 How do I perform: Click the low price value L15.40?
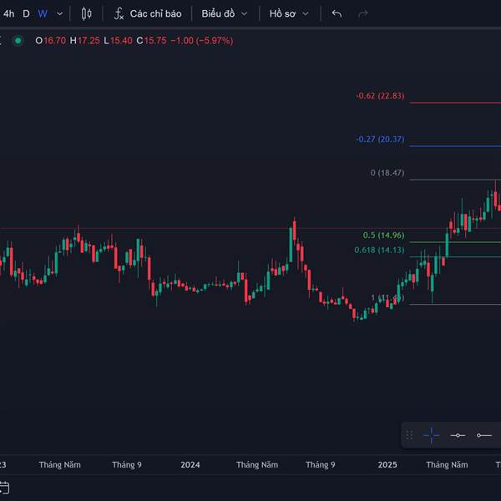point(118,41)
